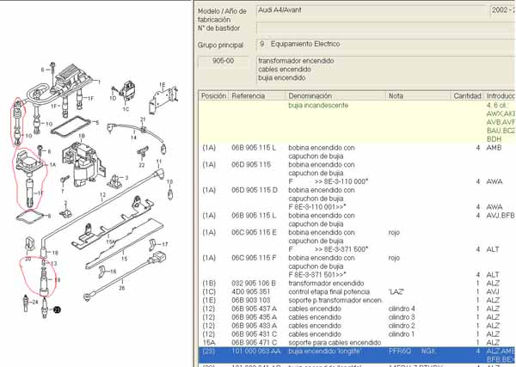The height and width of the screenshot is (367, 516).
Task: Click the black position marker 23 in diagram
Action: [x=58, y=309]
